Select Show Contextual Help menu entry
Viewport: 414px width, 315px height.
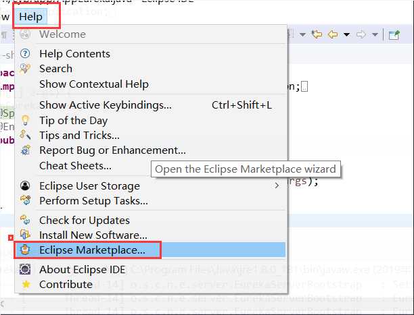pos(93,84)
